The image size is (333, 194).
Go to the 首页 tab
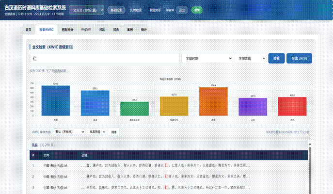[x=29, y=30]
